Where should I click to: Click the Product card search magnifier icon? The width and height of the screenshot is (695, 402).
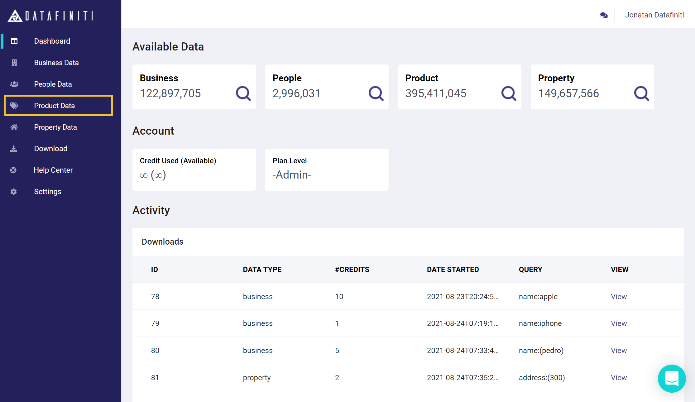(509, 93)
